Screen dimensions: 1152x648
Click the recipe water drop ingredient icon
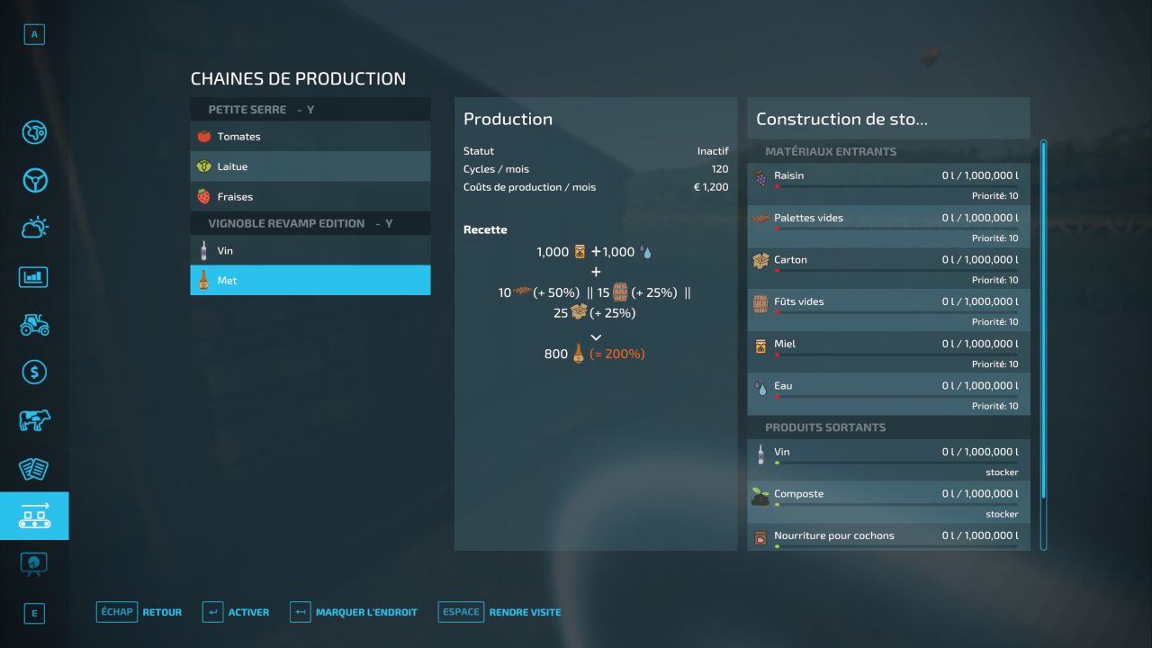[645, 252]
